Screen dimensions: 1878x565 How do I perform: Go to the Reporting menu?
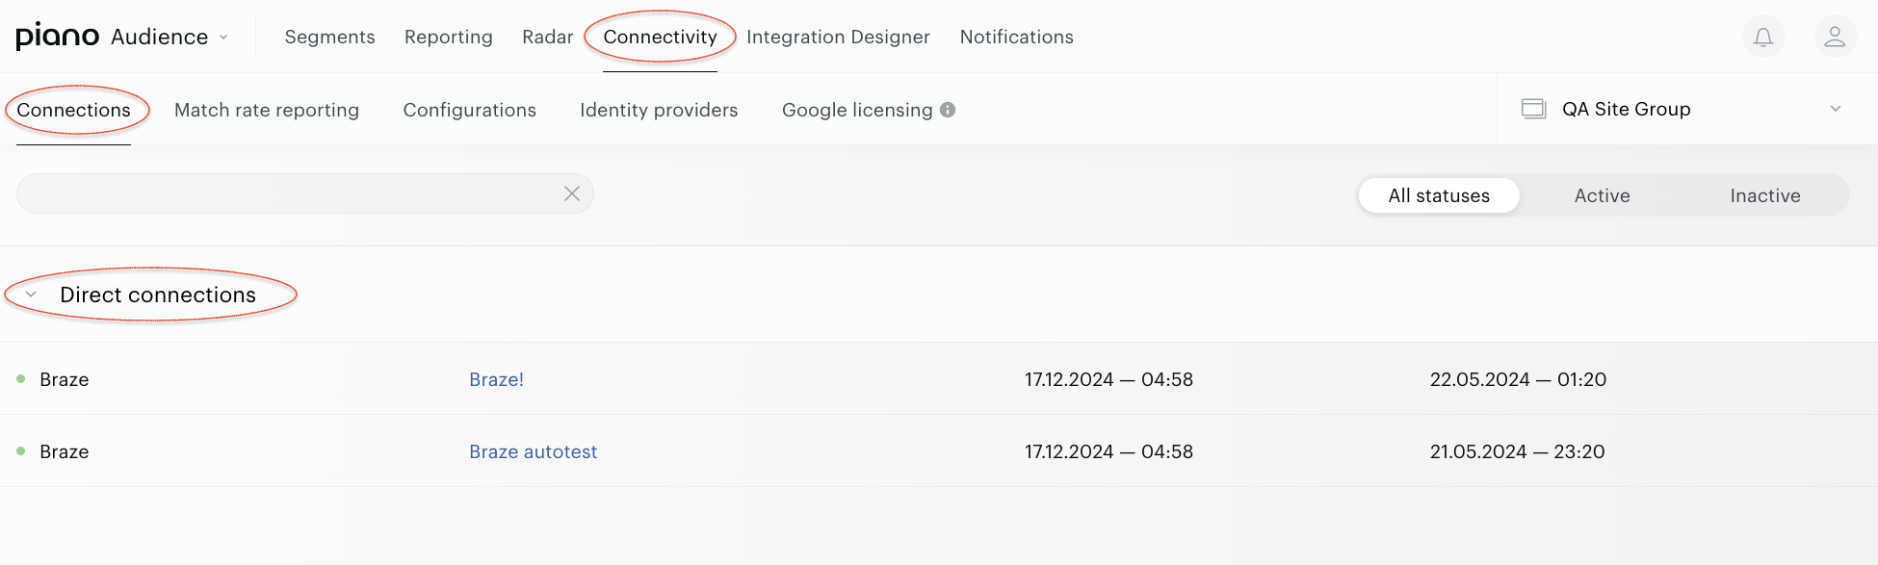(448, 37)
